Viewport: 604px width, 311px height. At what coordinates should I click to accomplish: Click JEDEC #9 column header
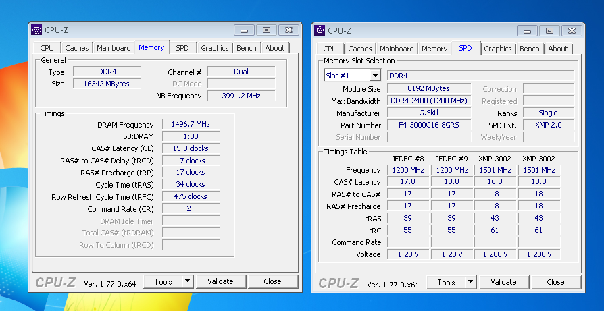(x=452, y=159)
